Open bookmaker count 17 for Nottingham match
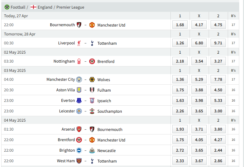 [x=233, y=61]
